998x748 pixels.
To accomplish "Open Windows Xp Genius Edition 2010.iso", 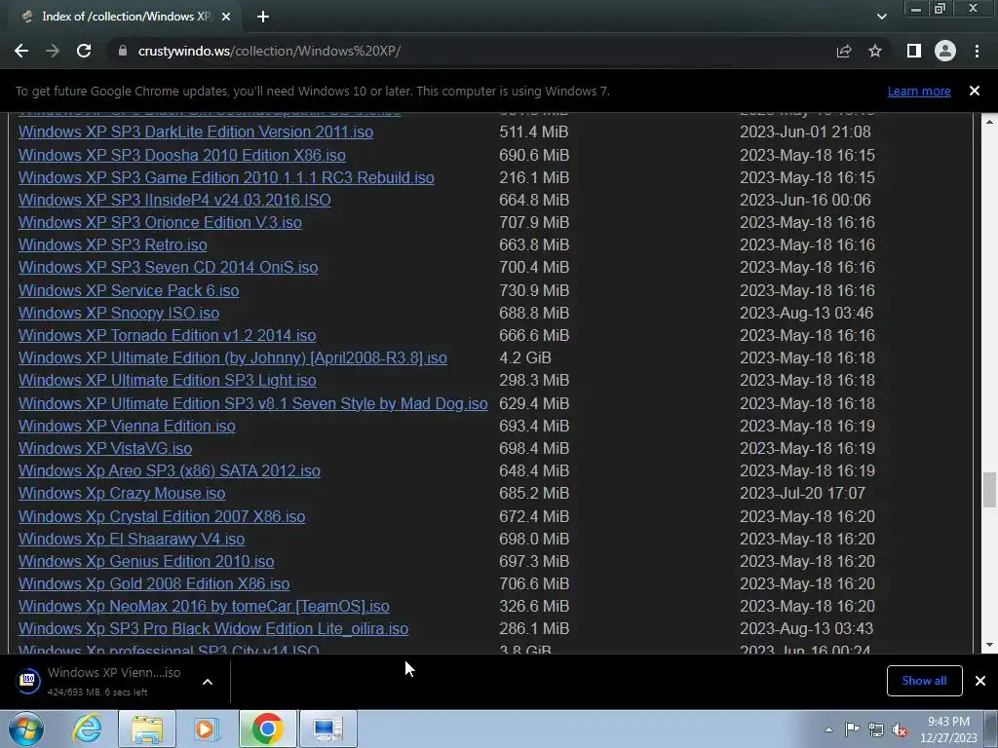I will (x=146, y=561).
